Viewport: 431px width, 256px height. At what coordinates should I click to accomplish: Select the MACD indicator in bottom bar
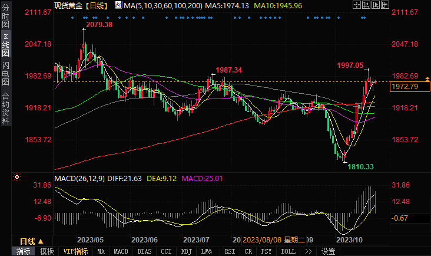point(121,251)
